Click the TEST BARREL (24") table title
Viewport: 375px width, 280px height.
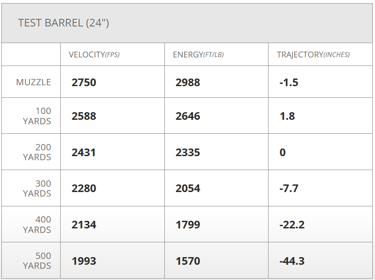click(x=63, y=23)
